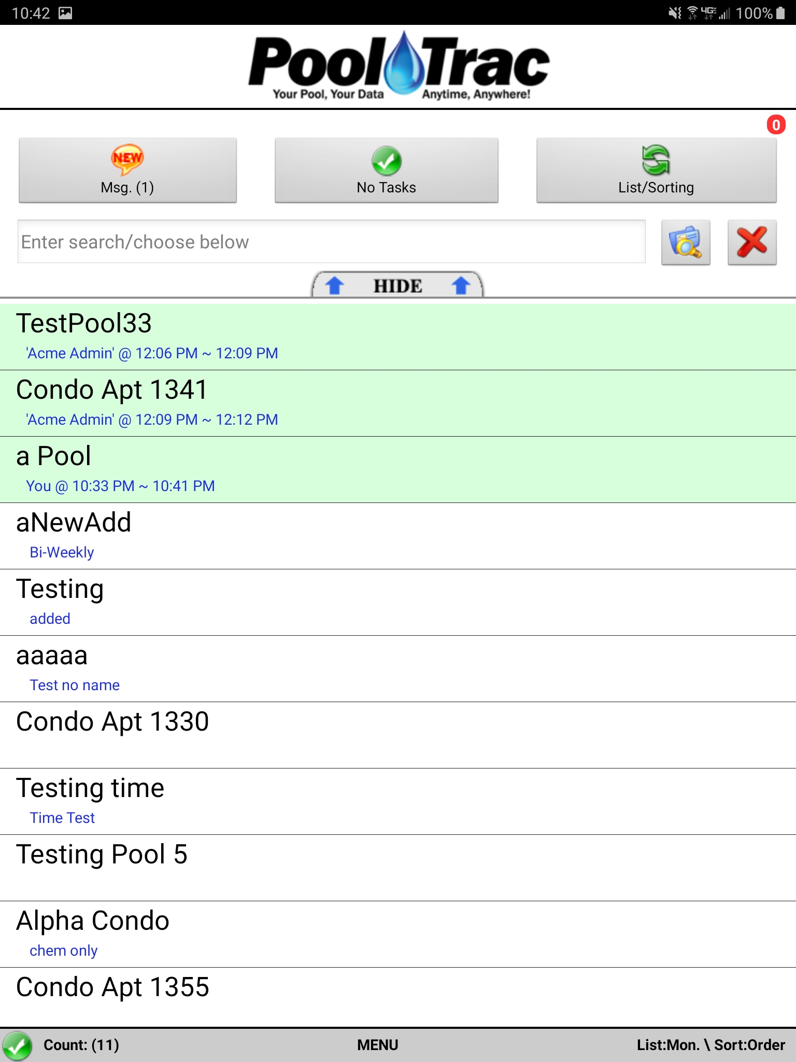Screen dimensions: 796x1062
Task: Tap List:Mon. \ Sort:Order status text
Action: click(710, 1045)
